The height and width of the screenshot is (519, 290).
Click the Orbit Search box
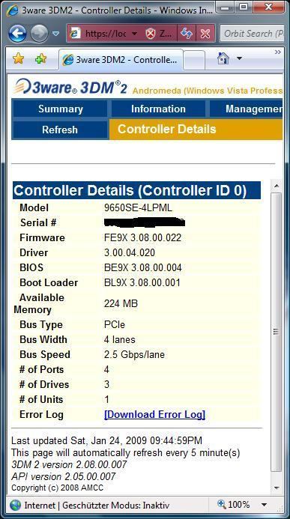tap(253, 34)
